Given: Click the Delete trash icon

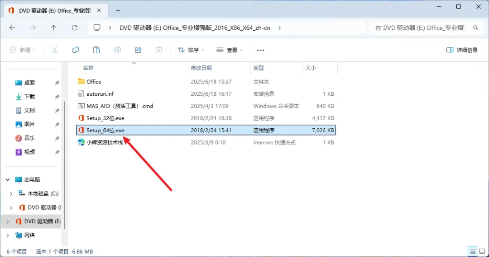Looking at the screenshot, I should 159,50.
